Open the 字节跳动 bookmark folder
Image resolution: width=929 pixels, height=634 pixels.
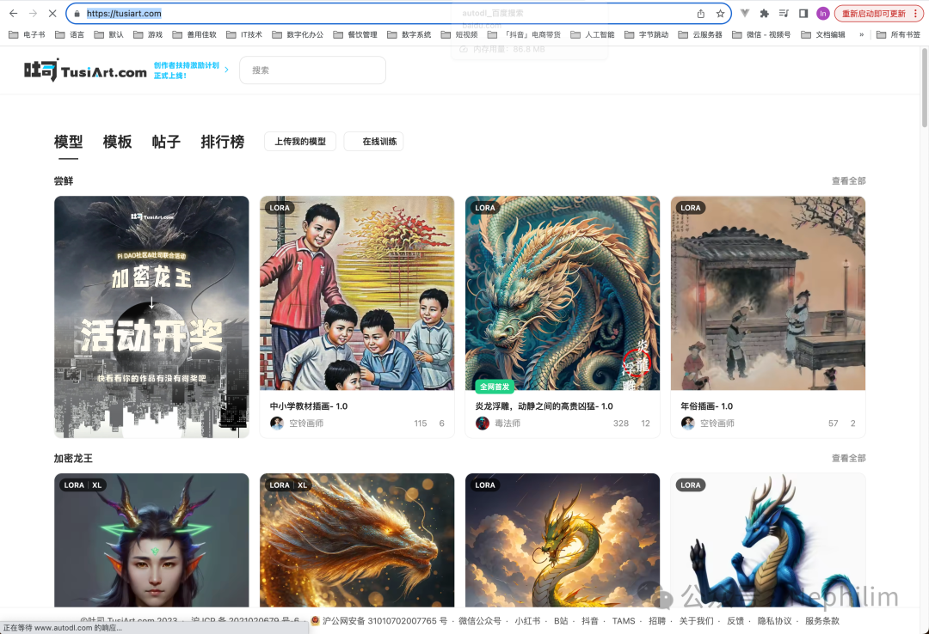[646, 34]
